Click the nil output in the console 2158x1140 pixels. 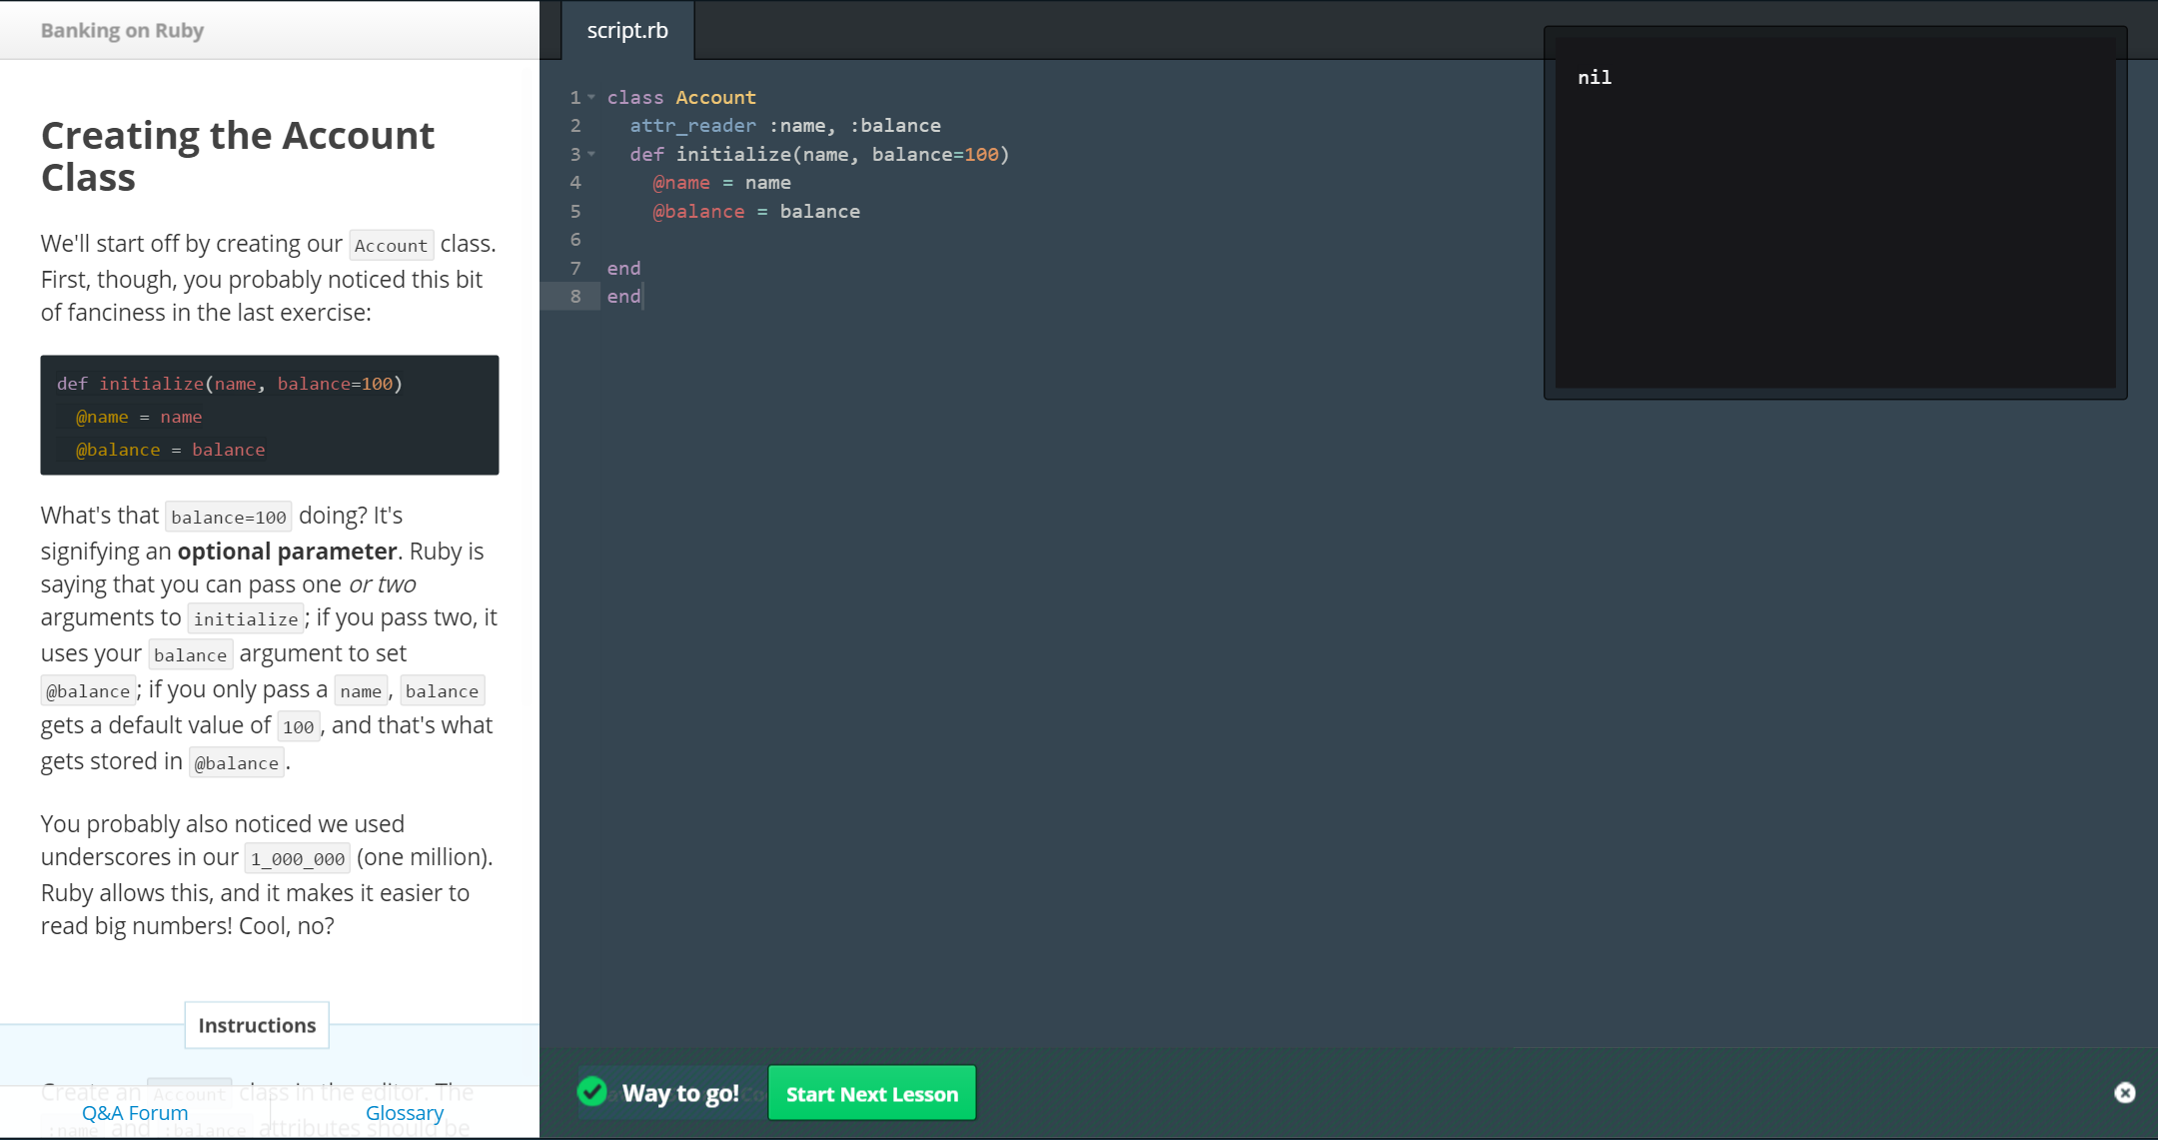pos(1595,78)
